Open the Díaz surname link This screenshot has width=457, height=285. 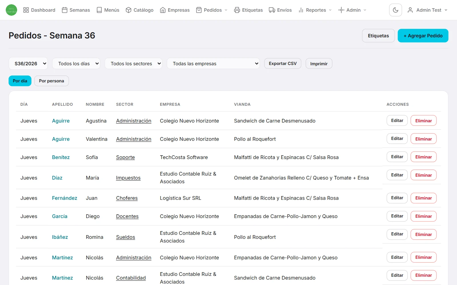57,178
